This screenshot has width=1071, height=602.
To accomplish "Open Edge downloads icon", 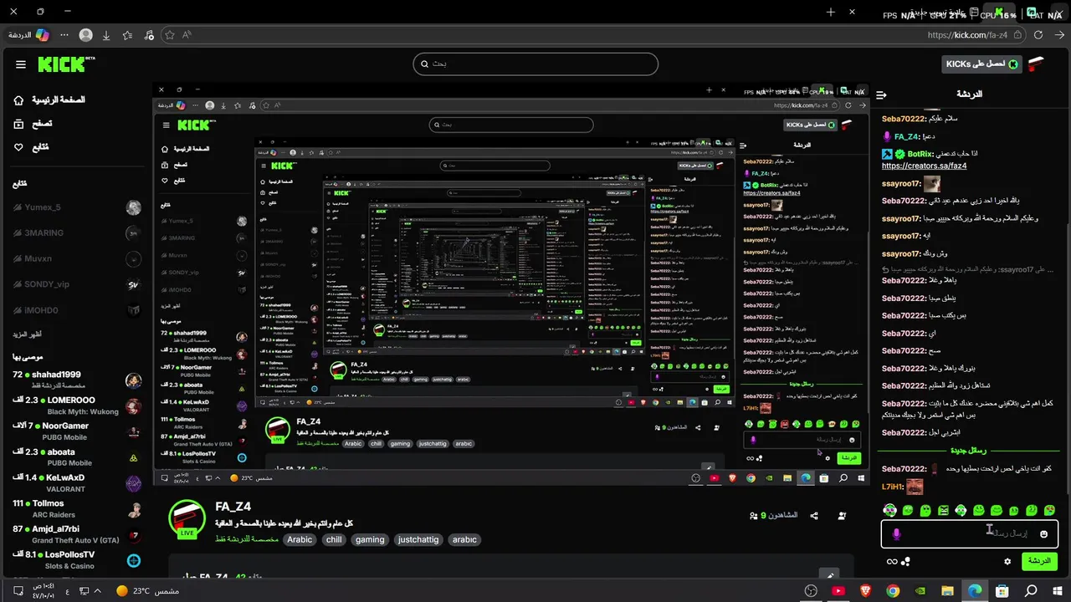I will 106,35.
